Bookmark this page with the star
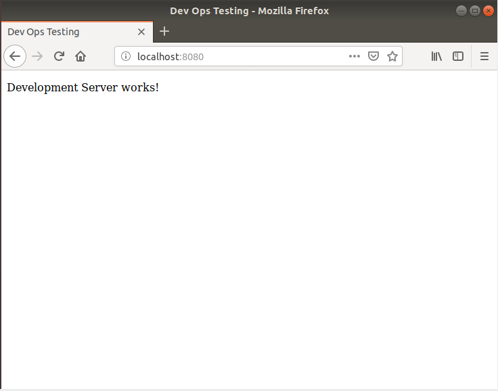The image size is (498, 391). click(392, 57)
